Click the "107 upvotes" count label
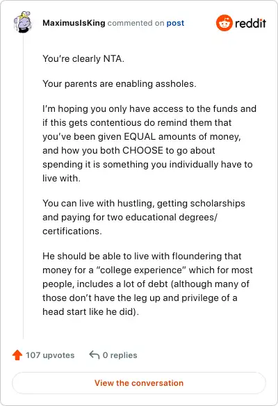 [x=50, y=355]
